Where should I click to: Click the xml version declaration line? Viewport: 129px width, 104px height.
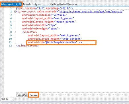pos(44,8)
